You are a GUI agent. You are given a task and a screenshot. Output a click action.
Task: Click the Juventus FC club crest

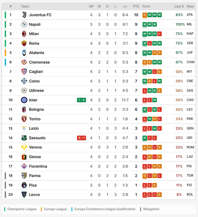24,15
